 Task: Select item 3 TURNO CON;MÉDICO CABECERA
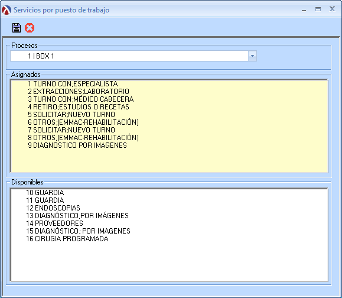[x=81, y=99]
